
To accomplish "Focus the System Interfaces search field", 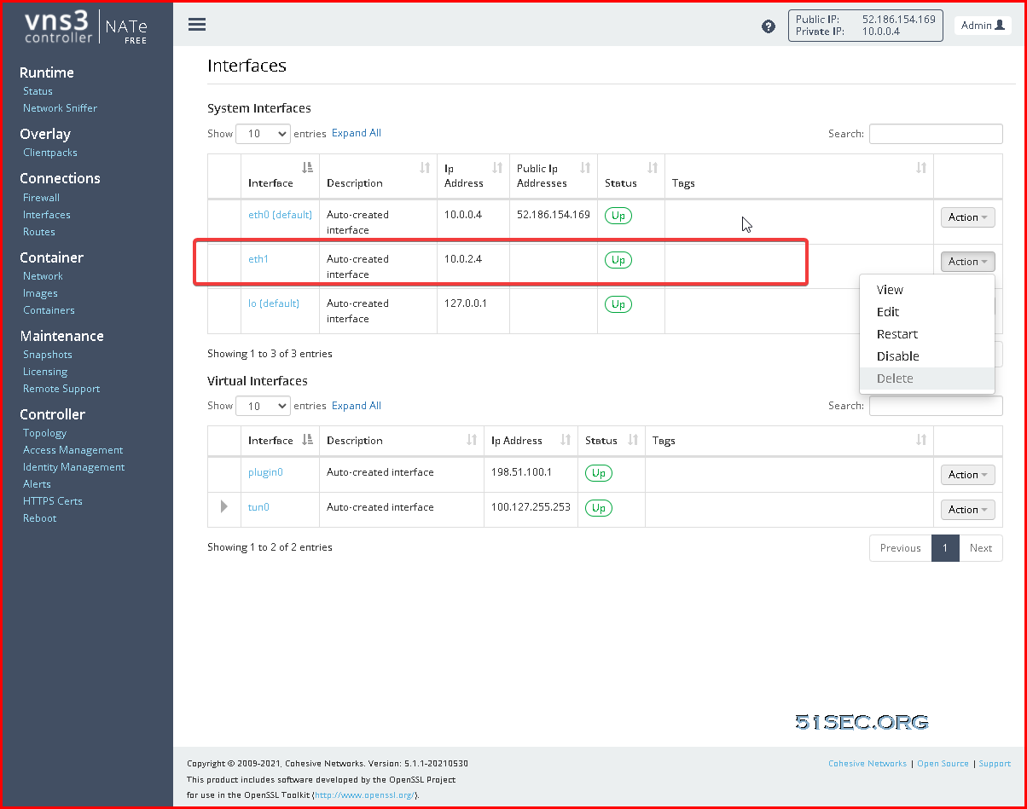I will 936,134.
